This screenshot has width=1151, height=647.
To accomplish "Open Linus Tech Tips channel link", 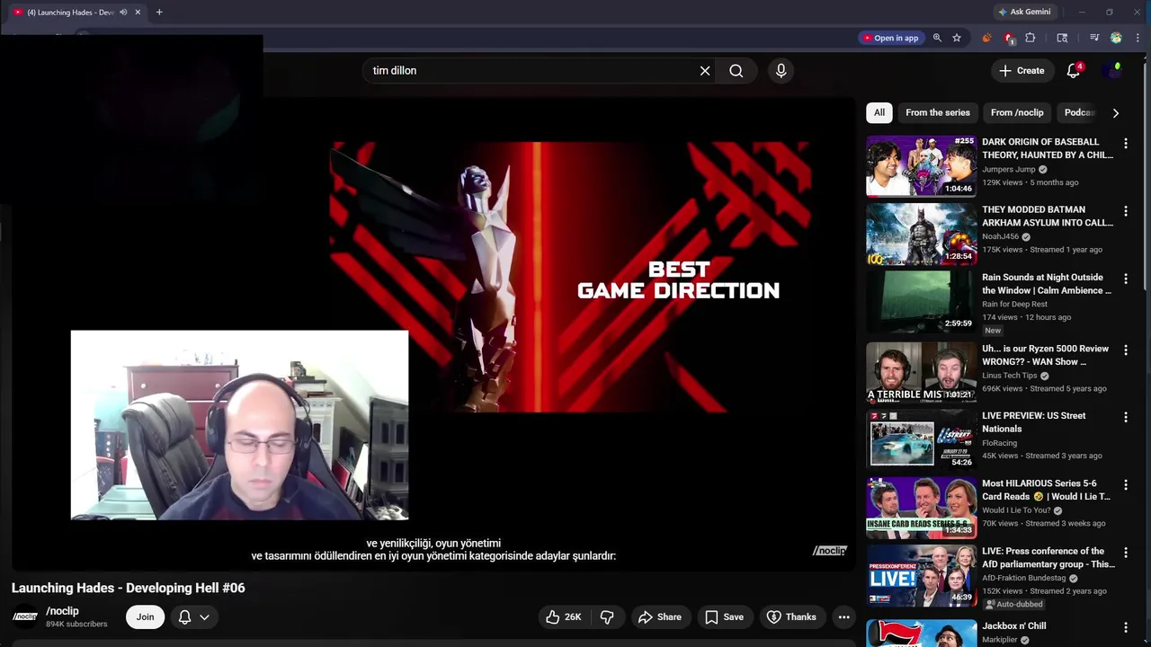I will (x=1010, y=376).
